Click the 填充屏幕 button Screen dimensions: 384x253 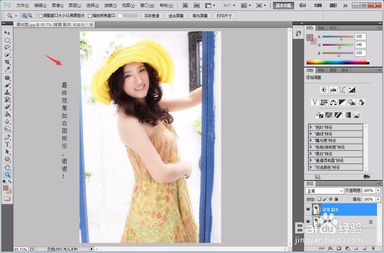point(200,16)
